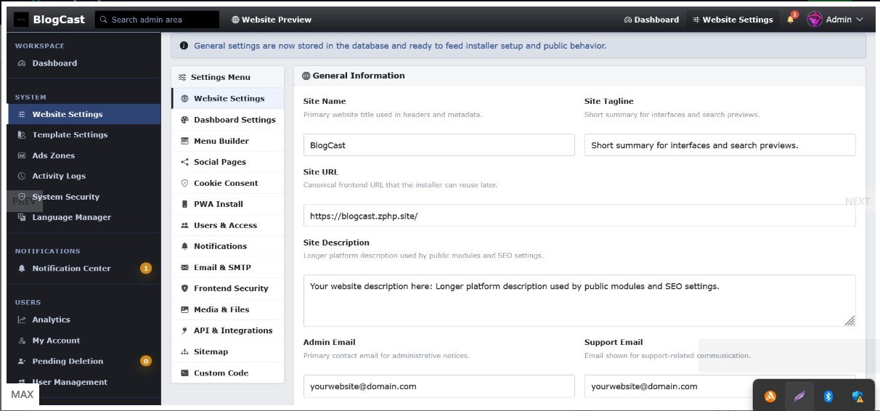This screenshot has width=880, height=411.
Task: Click the Email & SMTP envelope icon
Action: tap(184, 267)
